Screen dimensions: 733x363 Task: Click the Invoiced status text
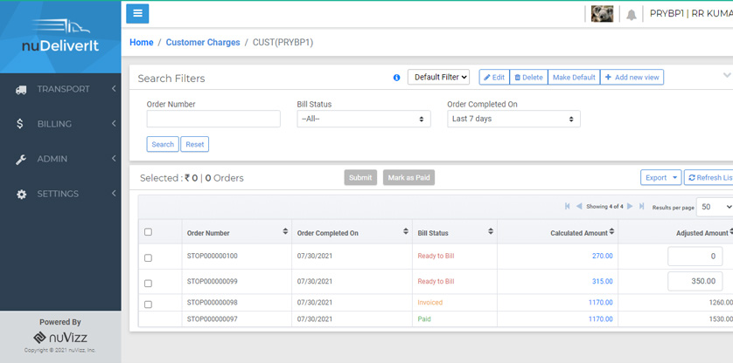pyautogui.click(x=430, y=302)
